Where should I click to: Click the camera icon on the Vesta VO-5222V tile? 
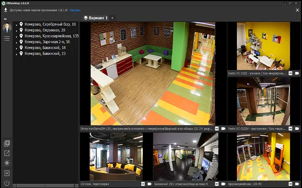297,129
